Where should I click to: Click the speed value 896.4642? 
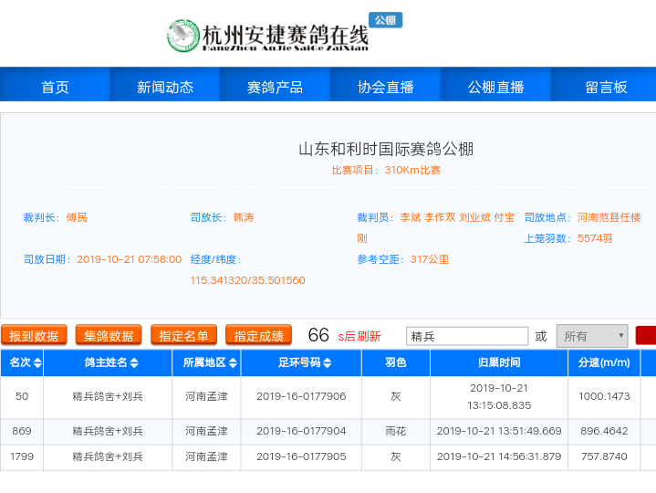coord(604,431)
